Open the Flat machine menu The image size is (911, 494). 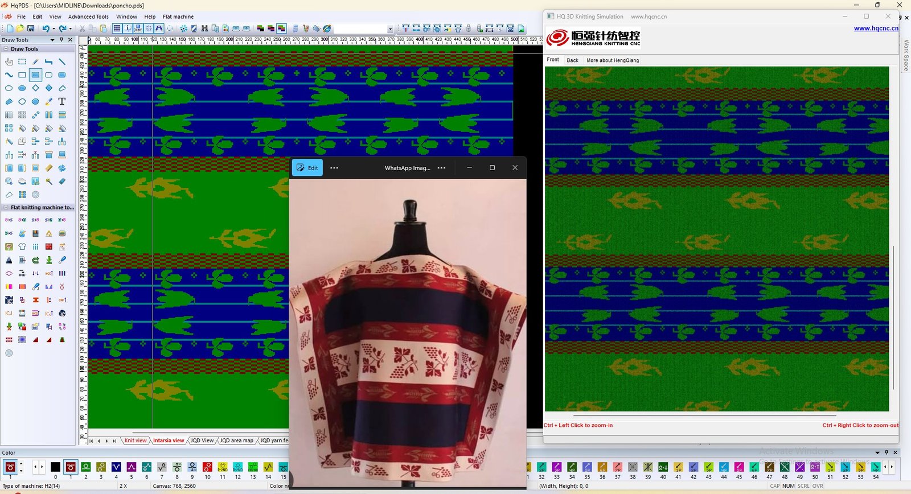coord(178,17)
